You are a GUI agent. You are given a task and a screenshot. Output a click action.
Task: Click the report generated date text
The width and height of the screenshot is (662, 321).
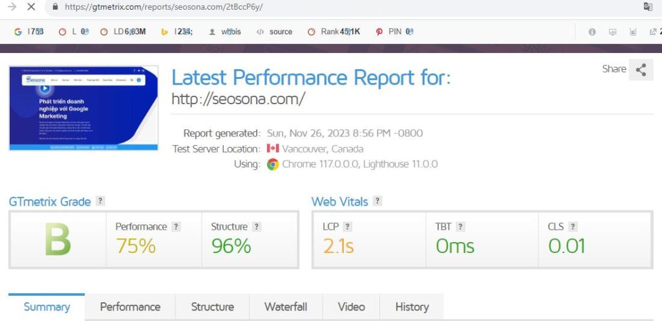(345, 133)
